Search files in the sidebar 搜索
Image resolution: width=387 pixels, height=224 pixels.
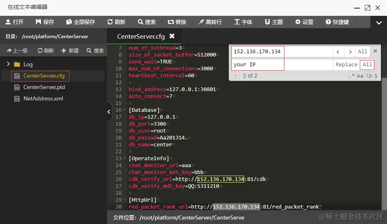click(x=95, y=51)
